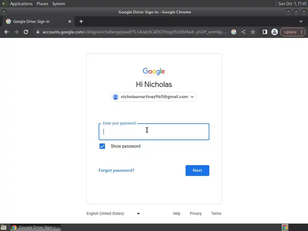The height and width of the screenshot is (231, 308).
Task: Click the Show password label
Action: pos(125,146)
